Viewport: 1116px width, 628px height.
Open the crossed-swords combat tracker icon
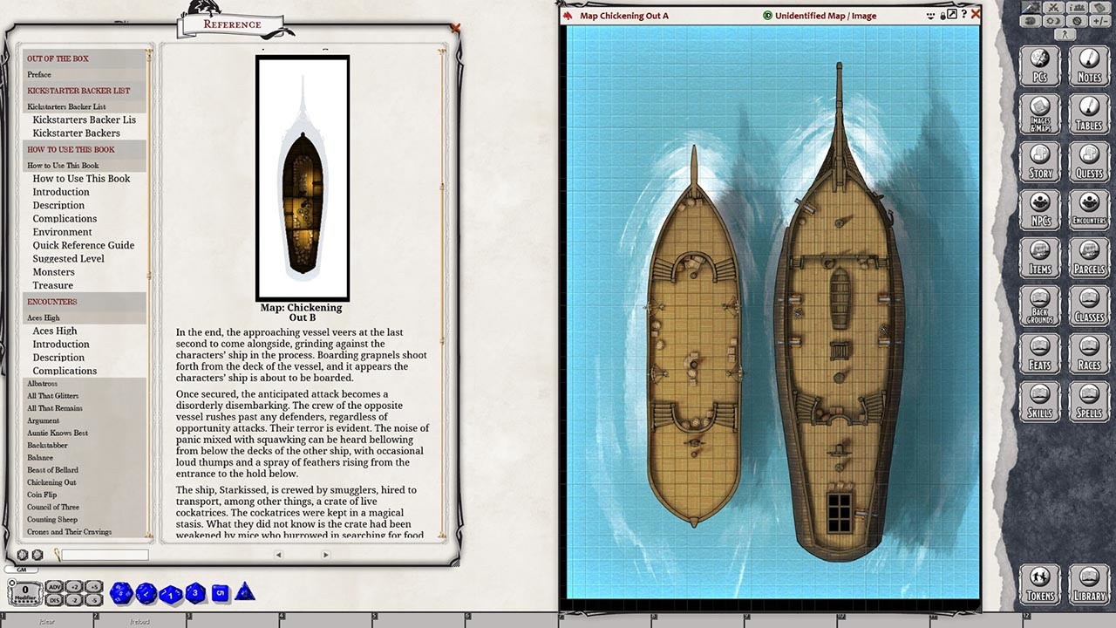1053,8
